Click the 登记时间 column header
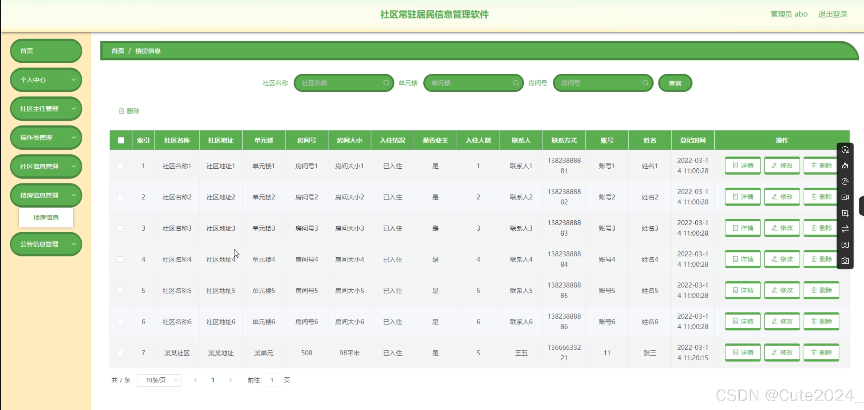The height and width of the screenshot is (410, 864). (693, 140)
